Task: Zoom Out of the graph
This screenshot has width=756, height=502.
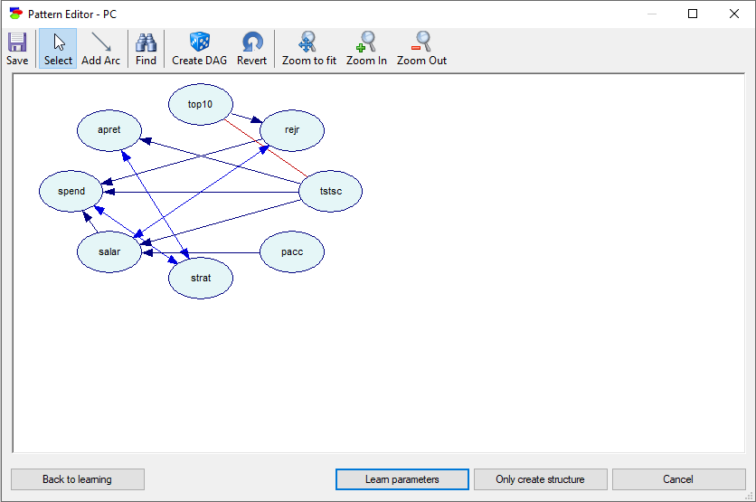Action: (422, 48)
